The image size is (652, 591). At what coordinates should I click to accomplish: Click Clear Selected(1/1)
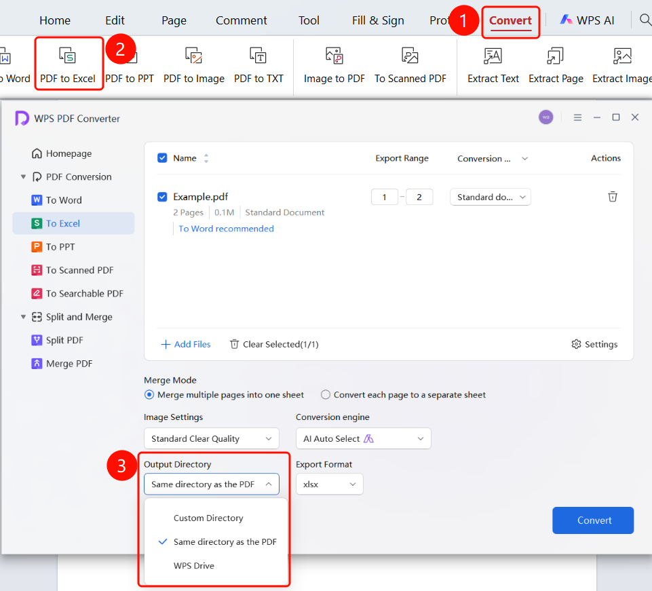[275, 345]
